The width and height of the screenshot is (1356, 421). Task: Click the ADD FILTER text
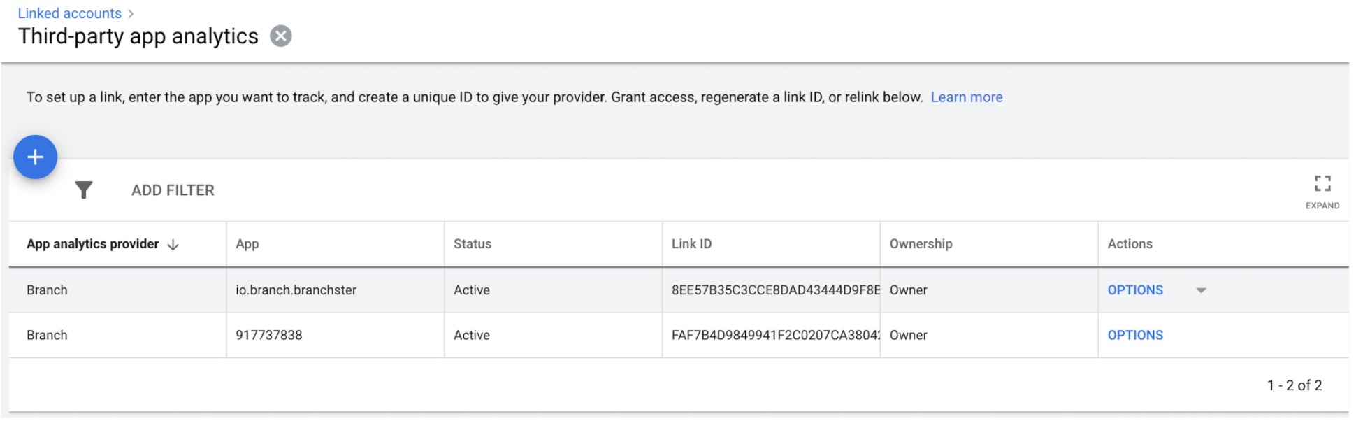click(173, 190)
